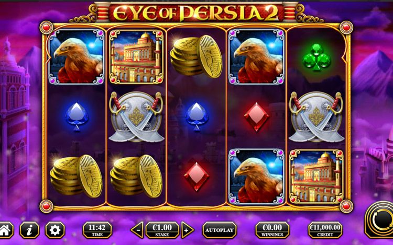
Task: Click the credit €11,000.00 display
Action: coord(325,230)
